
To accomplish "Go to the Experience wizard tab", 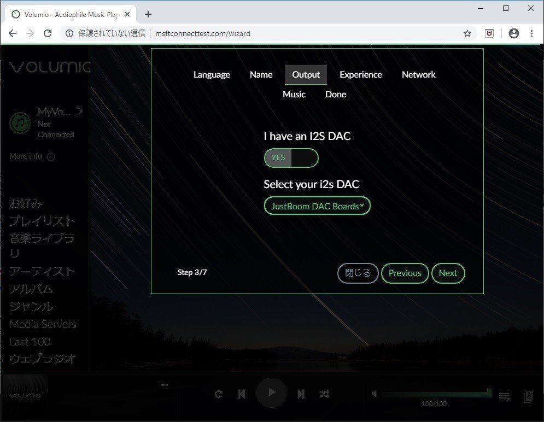I will [x=361, y=74].
